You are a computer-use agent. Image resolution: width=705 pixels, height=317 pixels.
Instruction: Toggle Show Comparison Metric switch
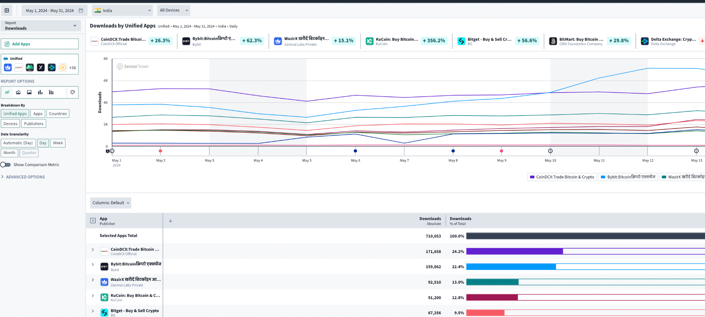6,165
